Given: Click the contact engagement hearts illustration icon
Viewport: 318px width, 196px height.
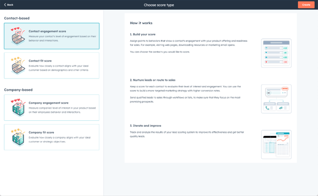Looking at the screenshot, I should coord(18,36).
